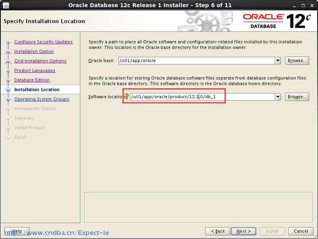
Task: Browse for the Oracle base directory
Action: coord(297,61)
